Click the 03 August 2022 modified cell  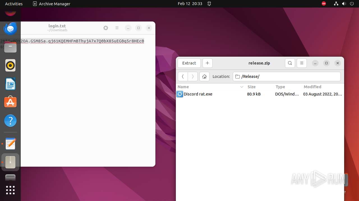323,94
